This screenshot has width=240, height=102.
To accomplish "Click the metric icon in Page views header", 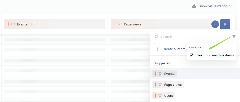I will [x=120, y=24].
